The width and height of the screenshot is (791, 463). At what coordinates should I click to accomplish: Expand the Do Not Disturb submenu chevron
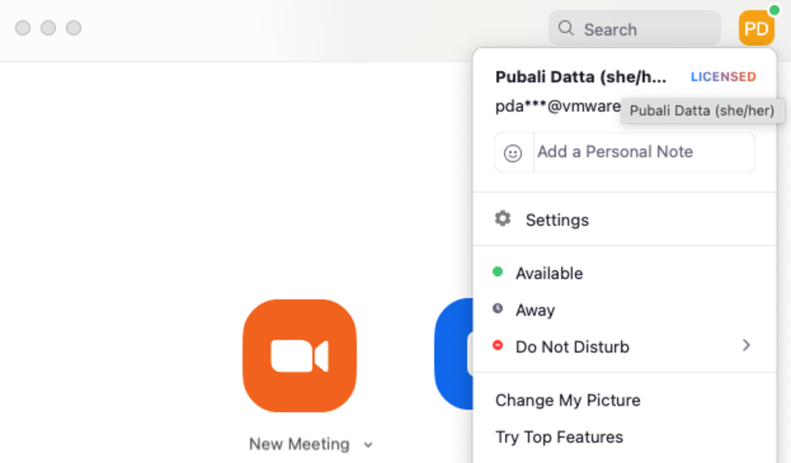tap(746, 345)
